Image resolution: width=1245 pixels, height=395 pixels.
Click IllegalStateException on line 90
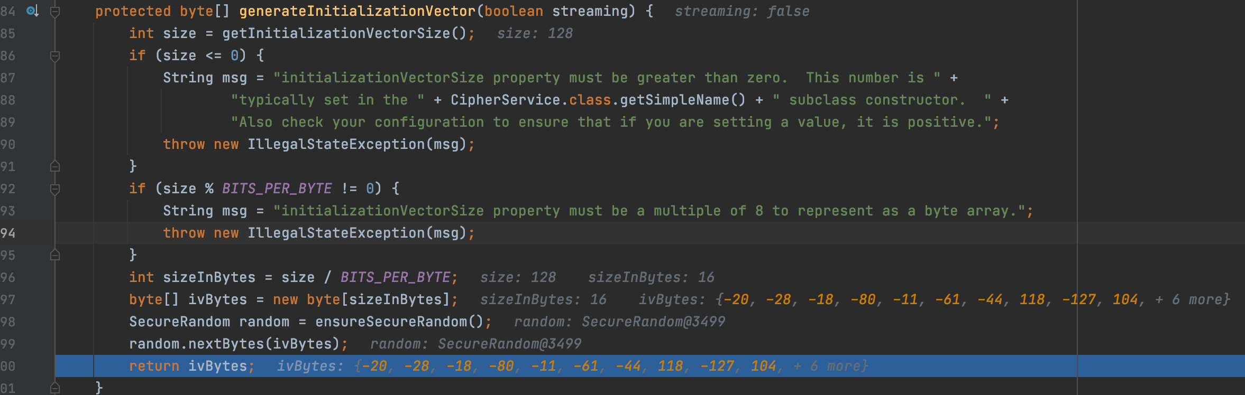(x=336, y=144)
